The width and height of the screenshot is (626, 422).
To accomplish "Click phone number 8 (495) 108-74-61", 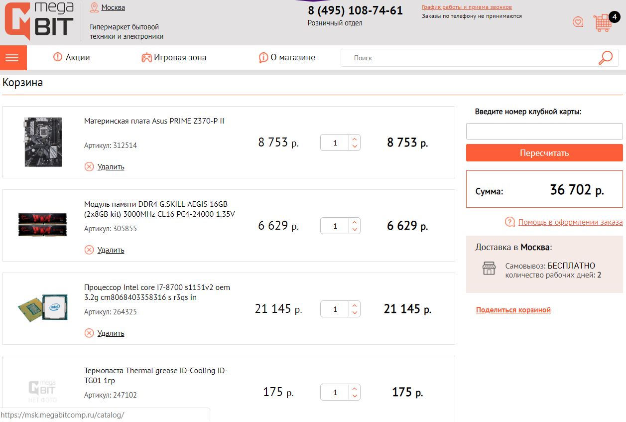I will (355, 10).
